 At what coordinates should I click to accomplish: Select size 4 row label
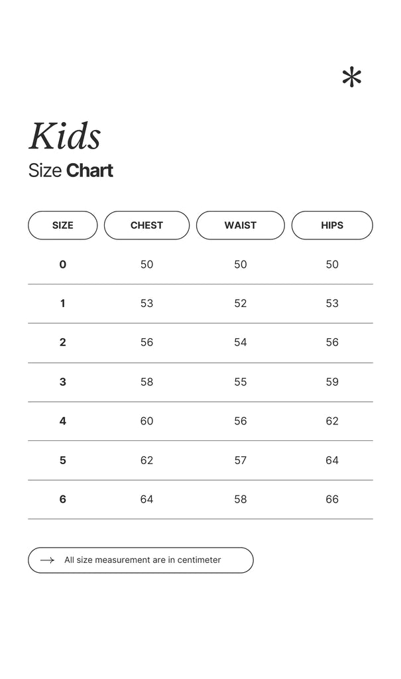[x=63, y=421]
